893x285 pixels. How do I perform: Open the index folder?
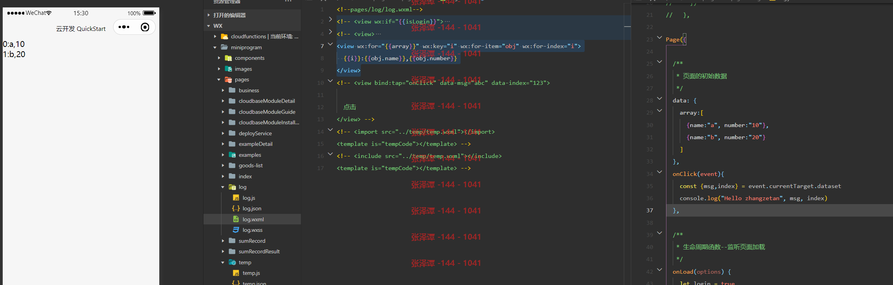[x=245, y=176]
